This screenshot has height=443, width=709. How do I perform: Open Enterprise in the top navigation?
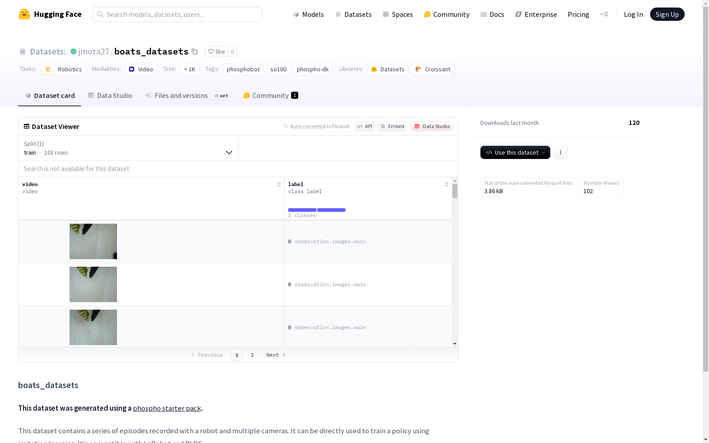point(536,14)
